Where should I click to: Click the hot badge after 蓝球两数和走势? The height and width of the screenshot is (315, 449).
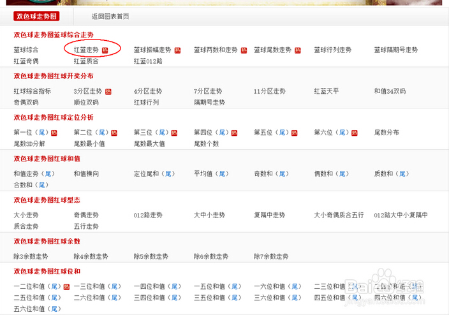click(x=244, y=50)
